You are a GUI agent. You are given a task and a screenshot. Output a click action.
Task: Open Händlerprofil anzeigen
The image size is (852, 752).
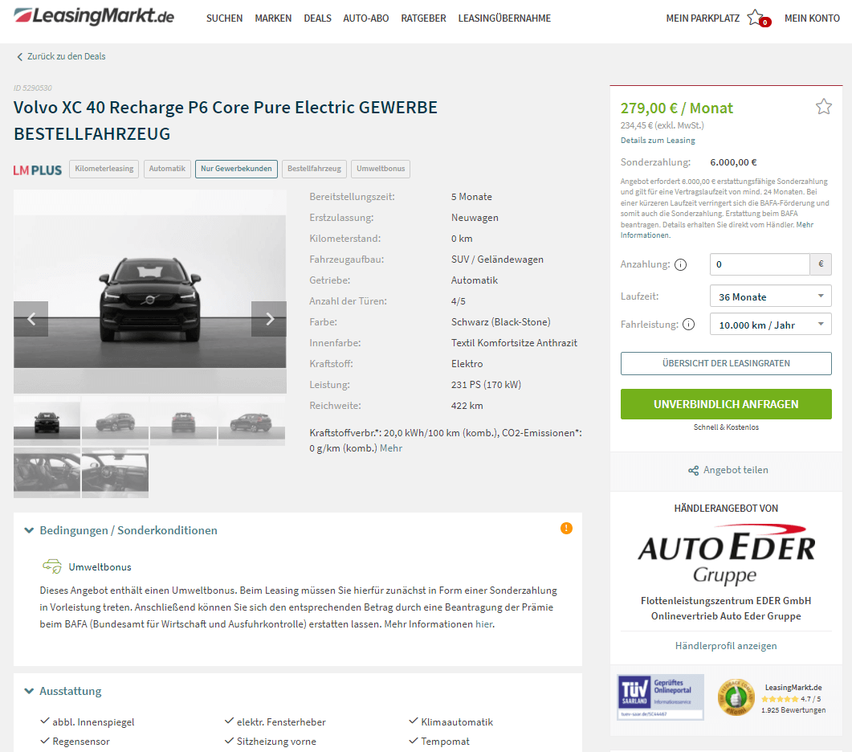point(726,645)
